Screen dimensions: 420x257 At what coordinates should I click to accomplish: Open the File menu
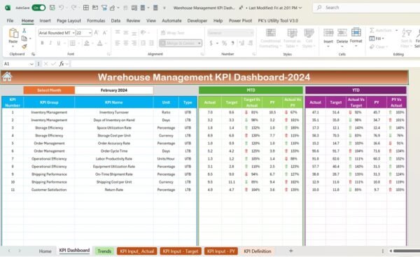tap(10, 20)
